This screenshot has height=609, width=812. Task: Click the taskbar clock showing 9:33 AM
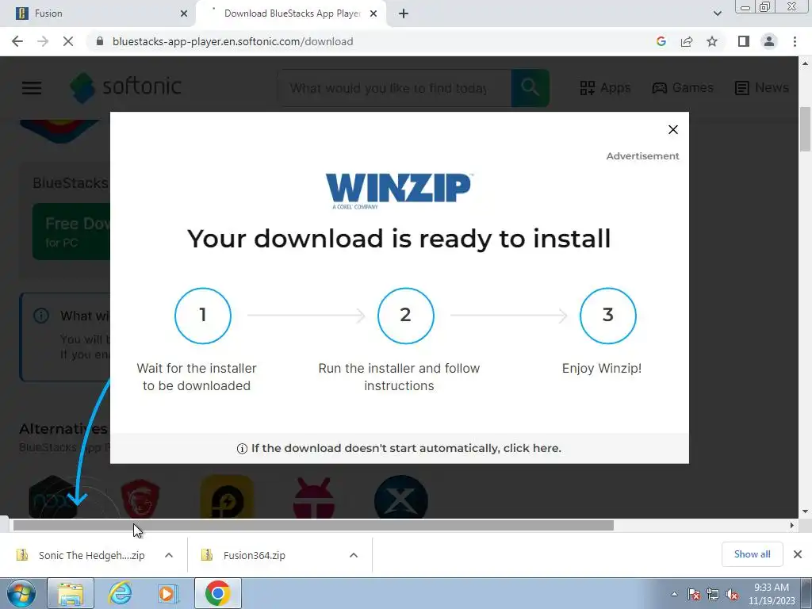(772, 594)
